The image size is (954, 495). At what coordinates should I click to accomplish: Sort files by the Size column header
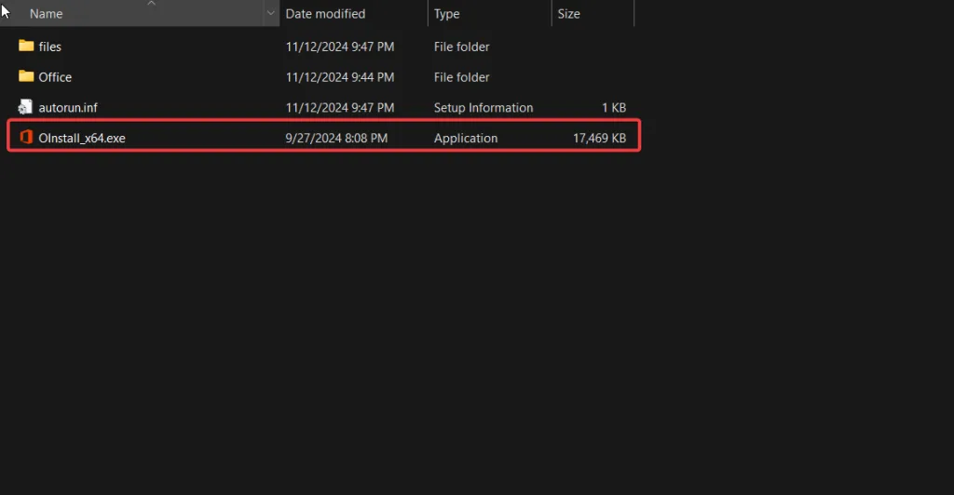(x=568, y=14)
